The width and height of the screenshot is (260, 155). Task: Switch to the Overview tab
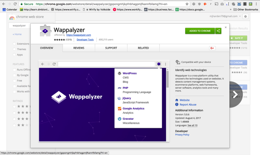point(47,48)
